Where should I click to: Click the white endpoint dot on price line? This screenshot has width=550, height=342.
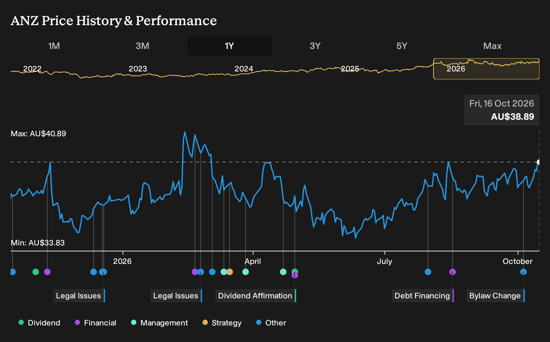point(538,162)
